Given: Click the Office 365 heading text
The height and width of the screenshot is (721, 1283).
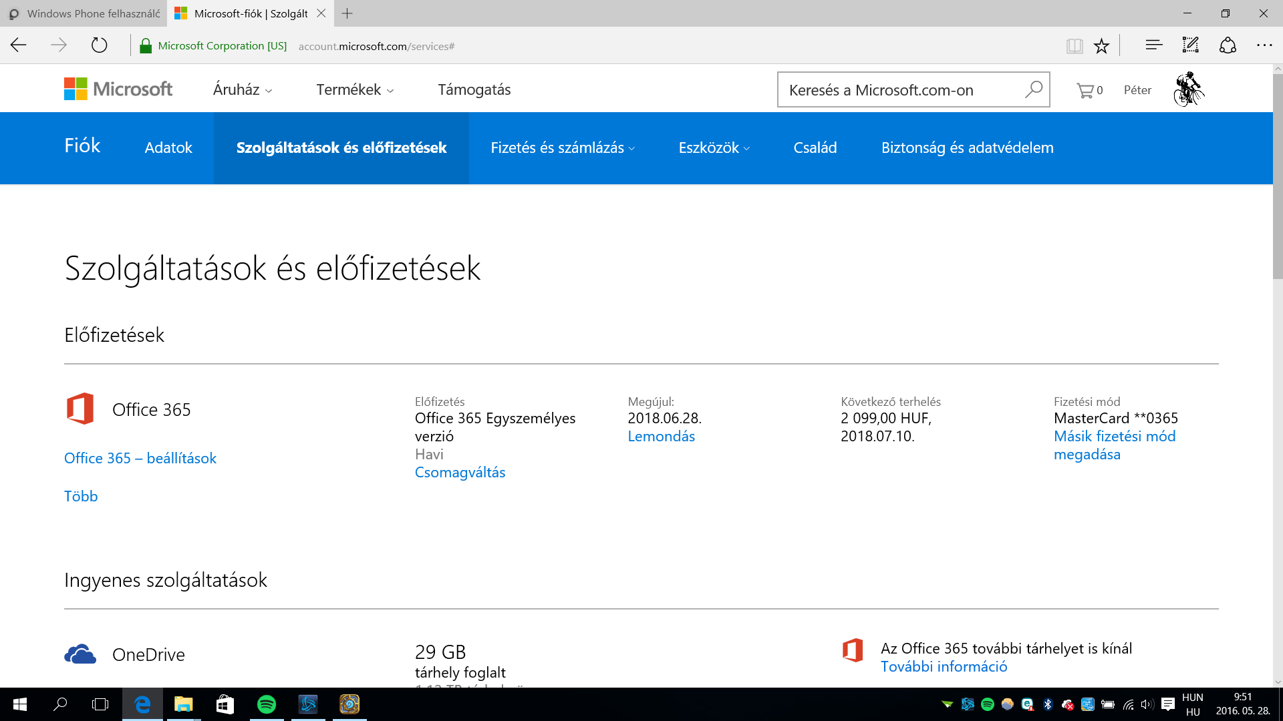Looking at the screenshot, I should (x=152, y=409).
